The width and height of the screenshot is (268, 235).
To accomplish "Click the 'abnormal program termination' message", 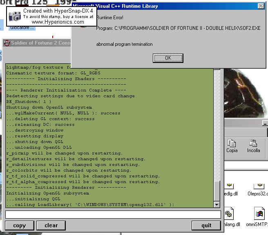I will 124,44.
